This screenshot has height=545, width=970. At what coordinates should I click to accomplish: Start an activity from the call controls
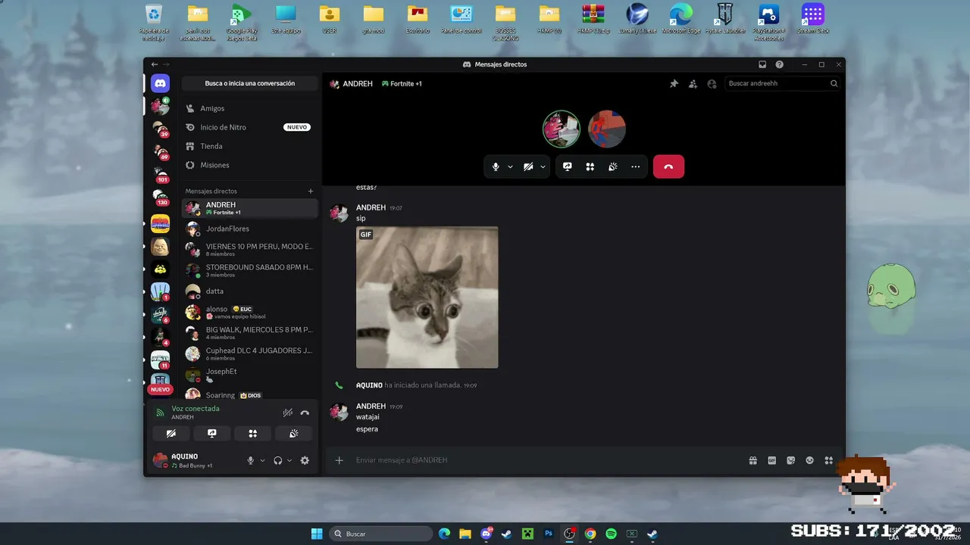[x=590, y=167]
